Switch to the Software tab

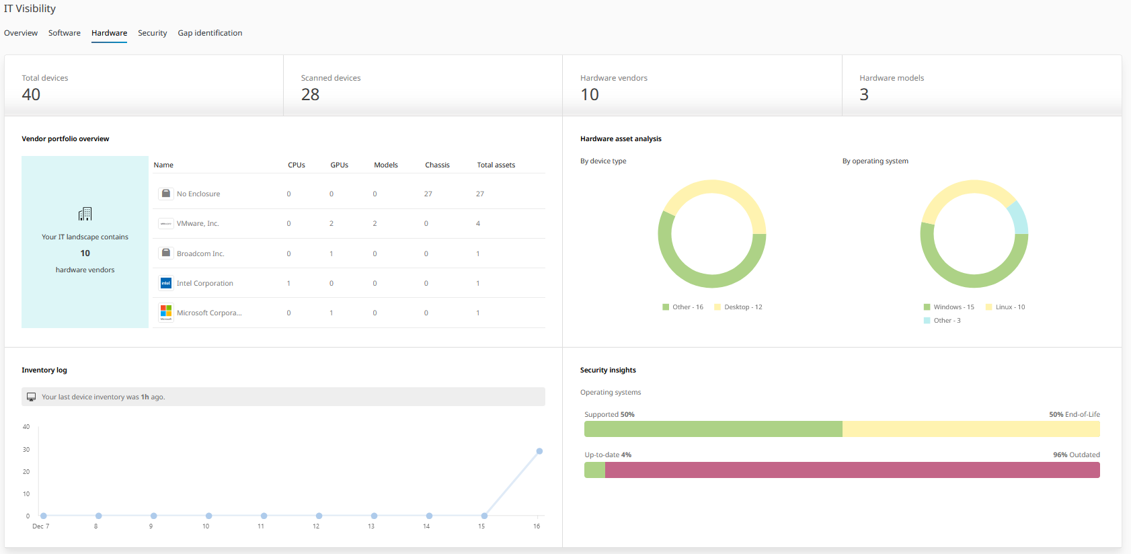click(x=65, y=33)
